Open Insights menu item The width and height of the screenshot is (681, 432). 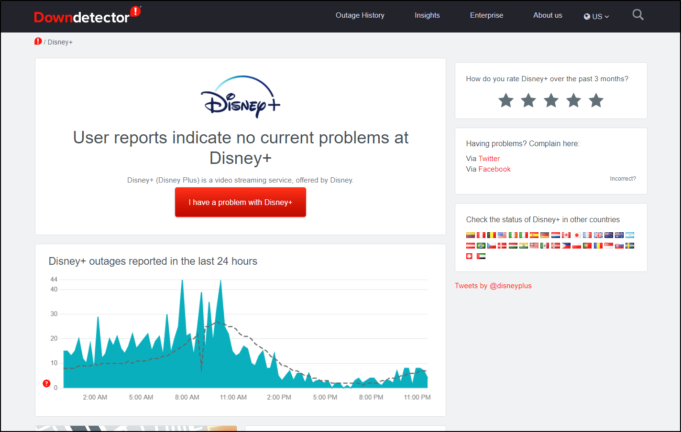click(x=427, y=15)
